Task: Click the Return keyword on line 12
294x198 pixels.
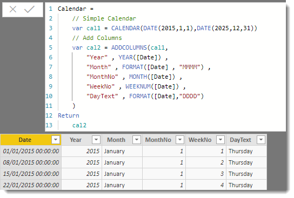Action: pyautogui.click(x=69, y=115)
